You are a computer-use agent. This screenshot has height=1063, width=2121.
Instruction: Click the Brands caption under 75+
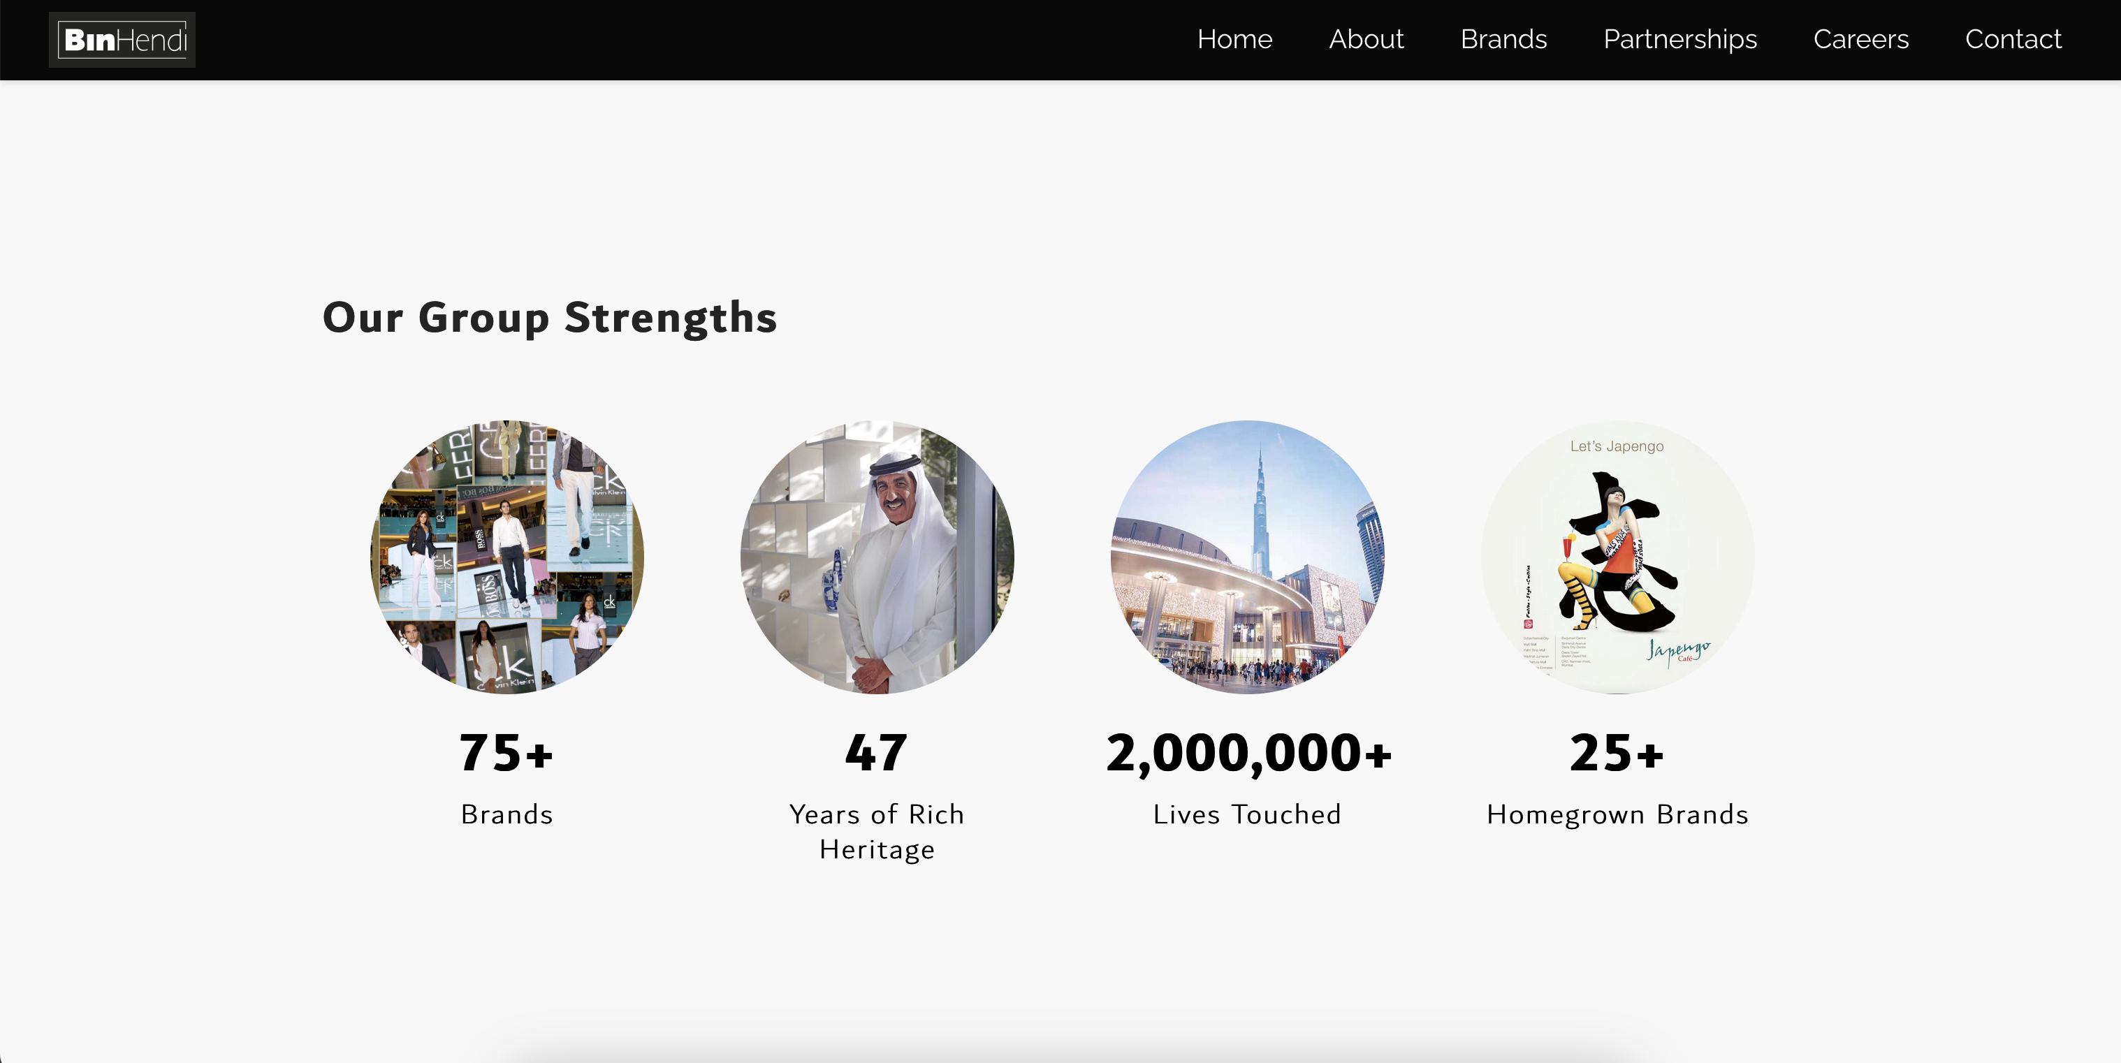click(x=506, y=814)
